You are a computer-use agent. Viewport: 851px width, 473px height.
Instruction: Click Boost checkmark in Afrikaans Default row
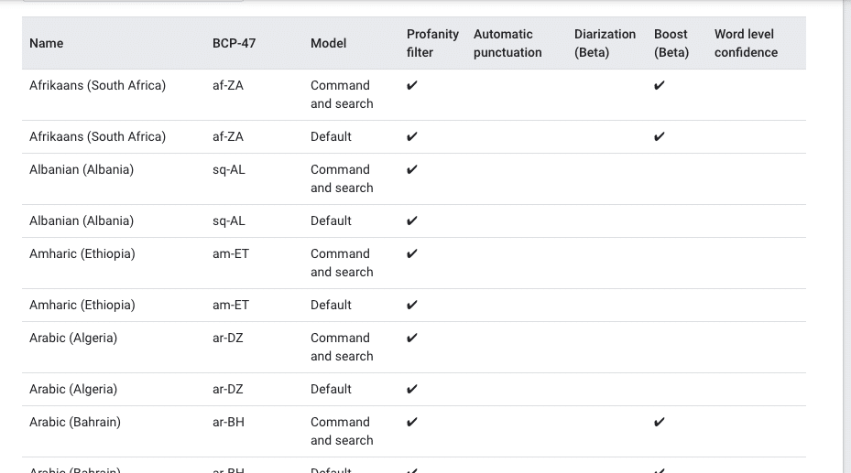pyautogui.click(x=660, y=136)
